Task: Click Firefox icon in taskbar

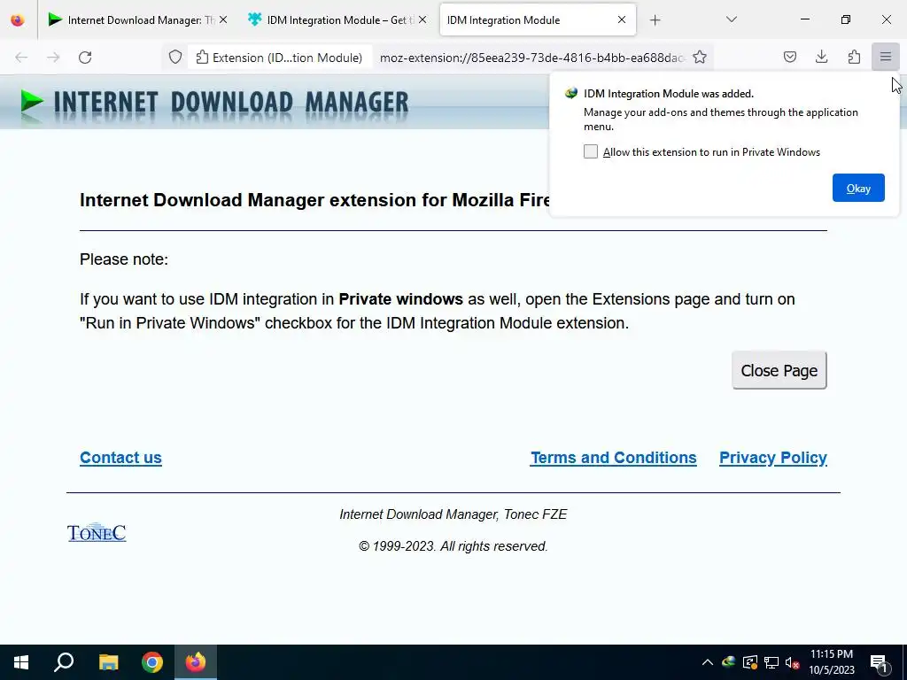Action: pos(196,662)
